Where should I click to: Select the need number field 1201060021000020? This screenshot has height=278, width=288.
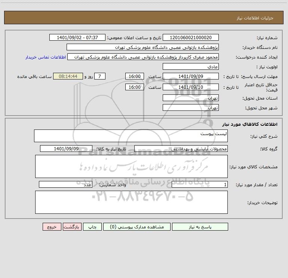tap(191, 37)
